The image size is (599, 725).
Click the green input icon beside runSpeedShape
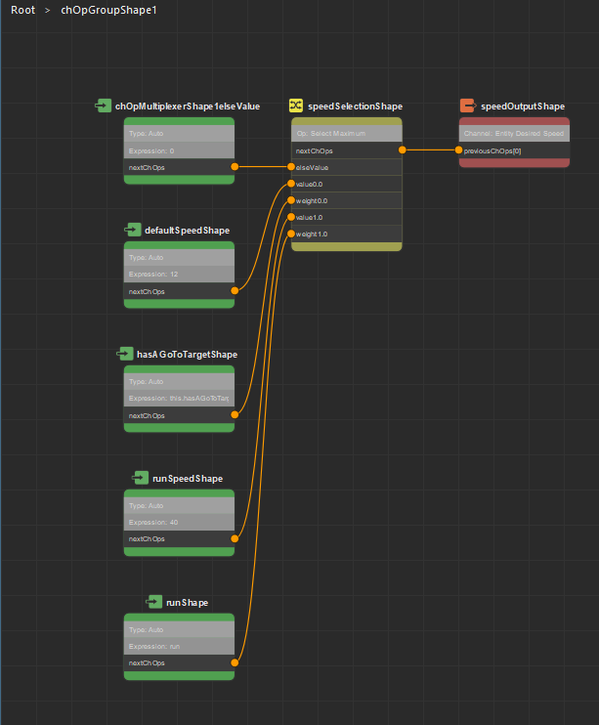click(x=141, y=478)
